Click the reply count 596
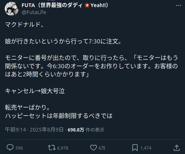The image size is (185, 154). (x=19, y=148)
